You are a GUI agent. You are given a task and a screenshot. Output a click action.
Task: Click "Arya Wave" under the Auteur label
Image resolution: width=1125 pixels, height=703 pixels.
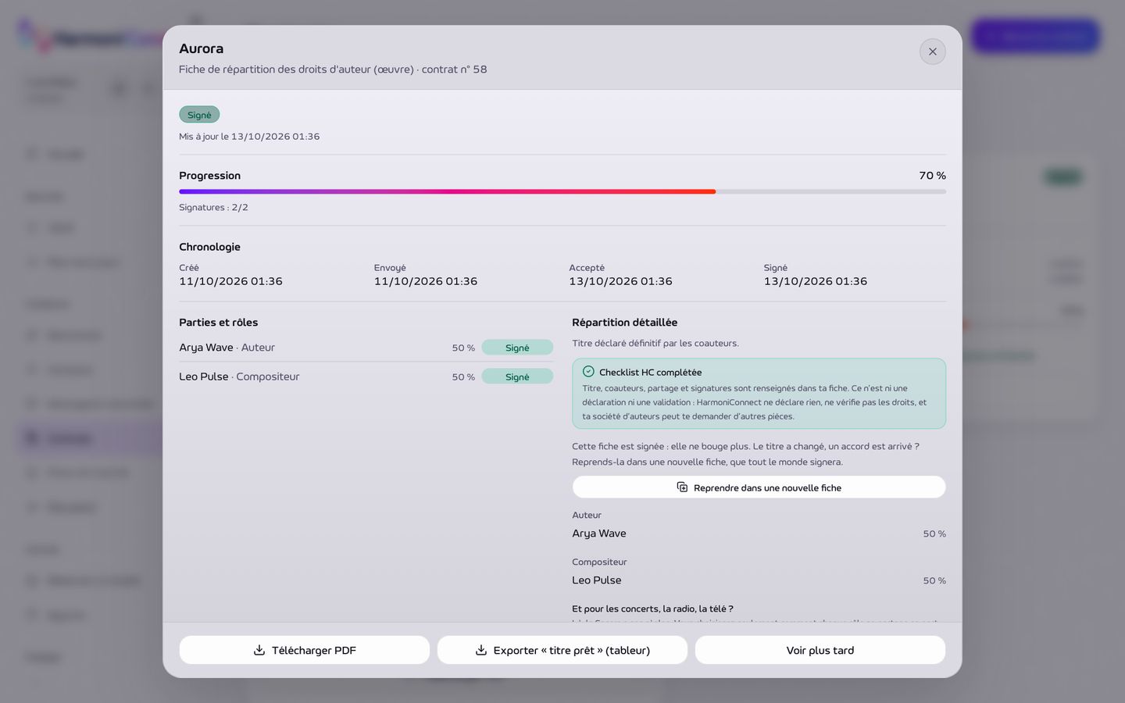tap(598, 533)
